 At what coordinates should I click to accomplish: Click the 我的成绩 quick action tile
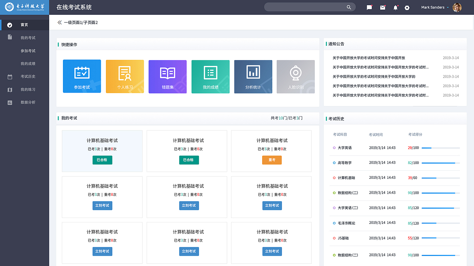coord(210,76)
